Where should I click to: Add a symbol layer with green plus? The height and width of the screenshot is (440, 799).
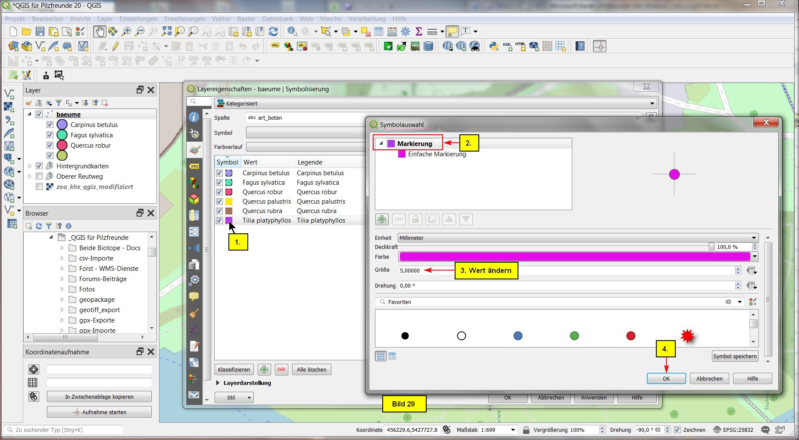coord(381,220)
